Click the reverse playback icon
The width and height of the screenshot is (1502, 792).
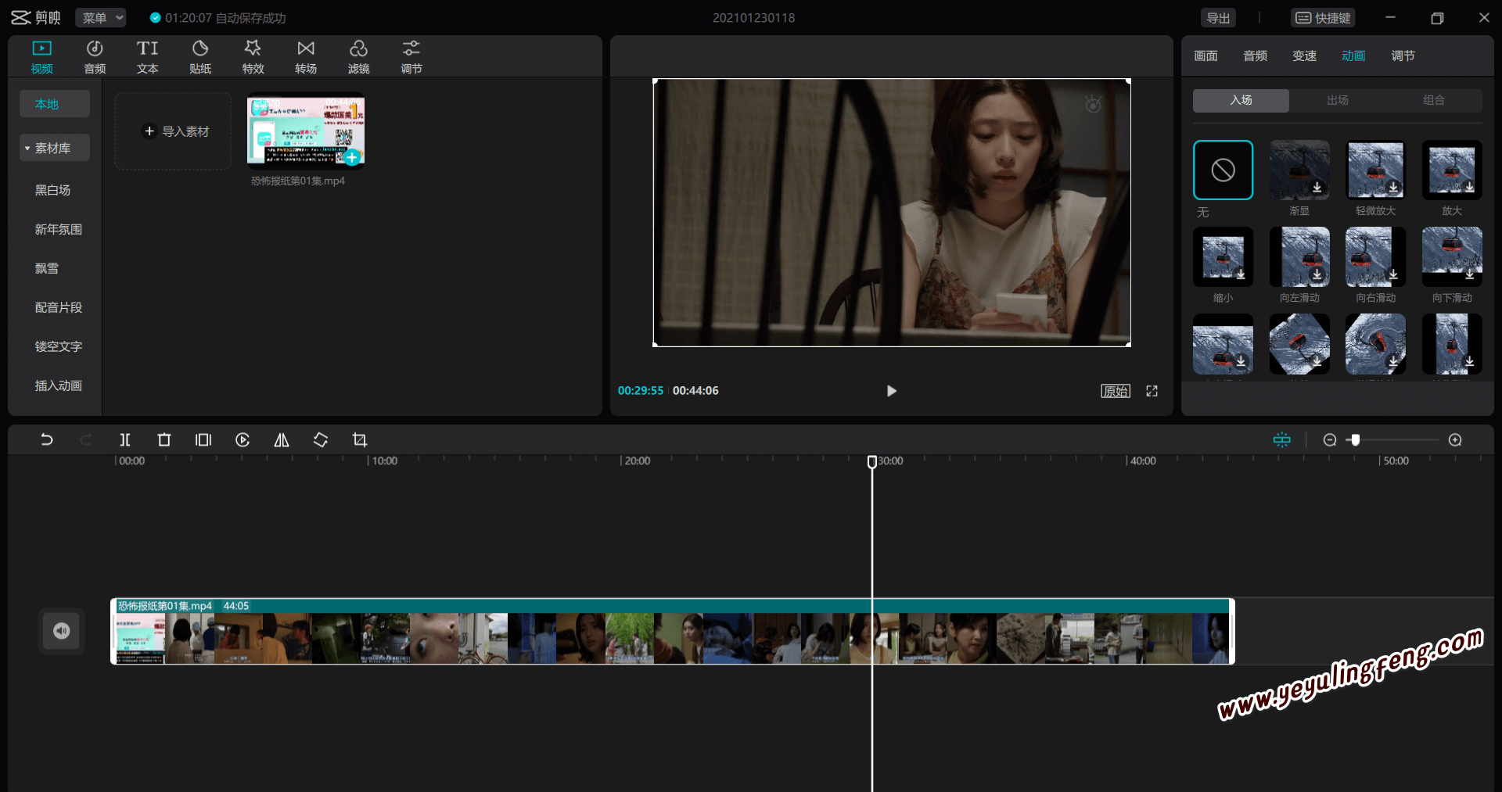[x=243, y=440]
